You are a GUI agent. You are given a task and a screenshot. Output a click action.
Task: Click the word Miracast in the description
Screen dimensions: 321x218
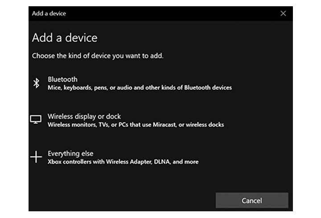coord(165,125)
